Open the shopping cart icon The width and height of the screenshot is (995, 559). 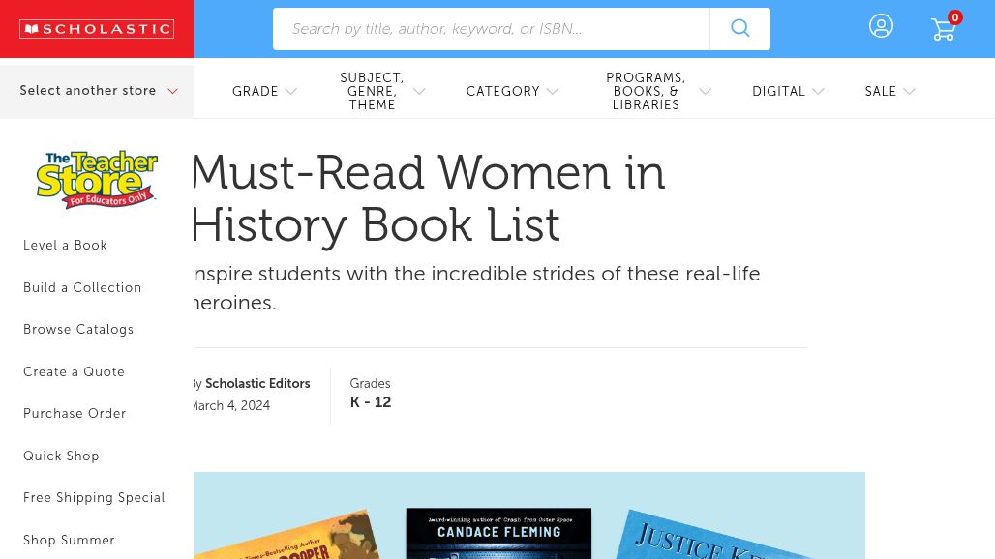pos(943,29)
